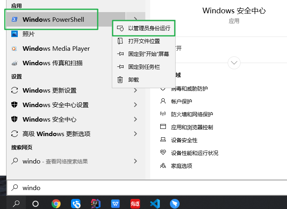Click the PowerShell app icon
The height and width of the screenshot is (209, 287).
click(15, 19)
